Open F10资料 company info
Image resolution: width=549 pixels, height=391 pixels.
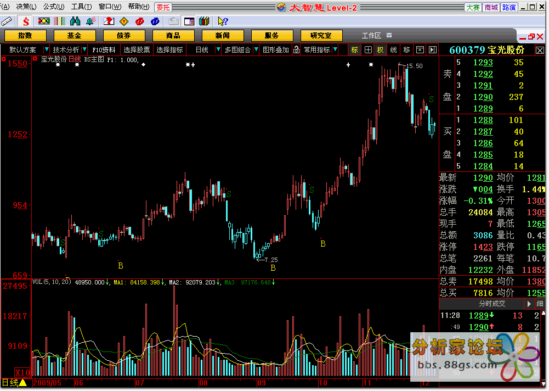pos(104,50)
